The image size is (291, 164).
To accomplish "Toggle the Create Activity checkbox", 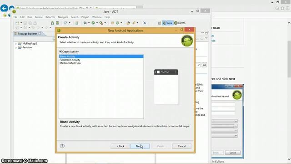I will [60, 51].
